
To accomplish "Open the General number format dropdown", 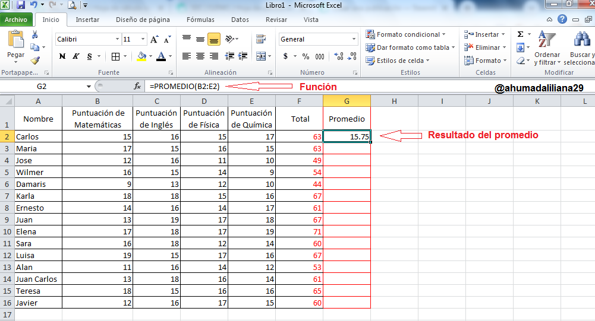I will click(x=354, y=39).
